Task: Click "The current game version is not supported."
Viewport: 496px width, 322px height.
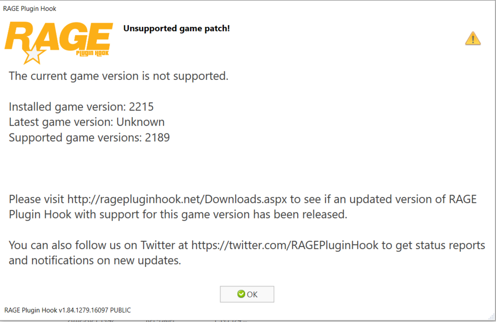Action: coord(119,76)
